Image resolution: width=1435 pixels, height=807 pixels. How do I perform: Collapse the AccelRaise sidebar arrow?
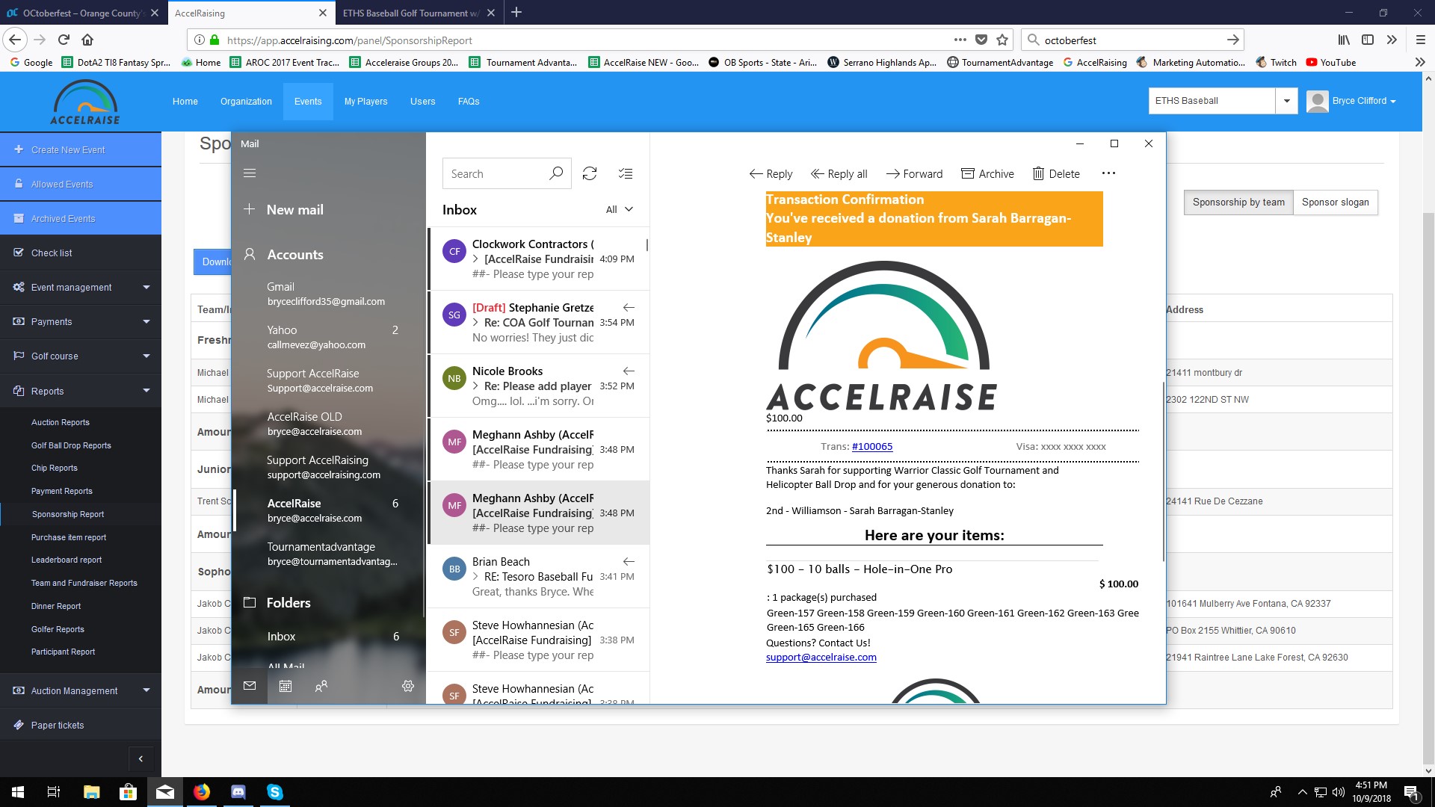(141, 759)
